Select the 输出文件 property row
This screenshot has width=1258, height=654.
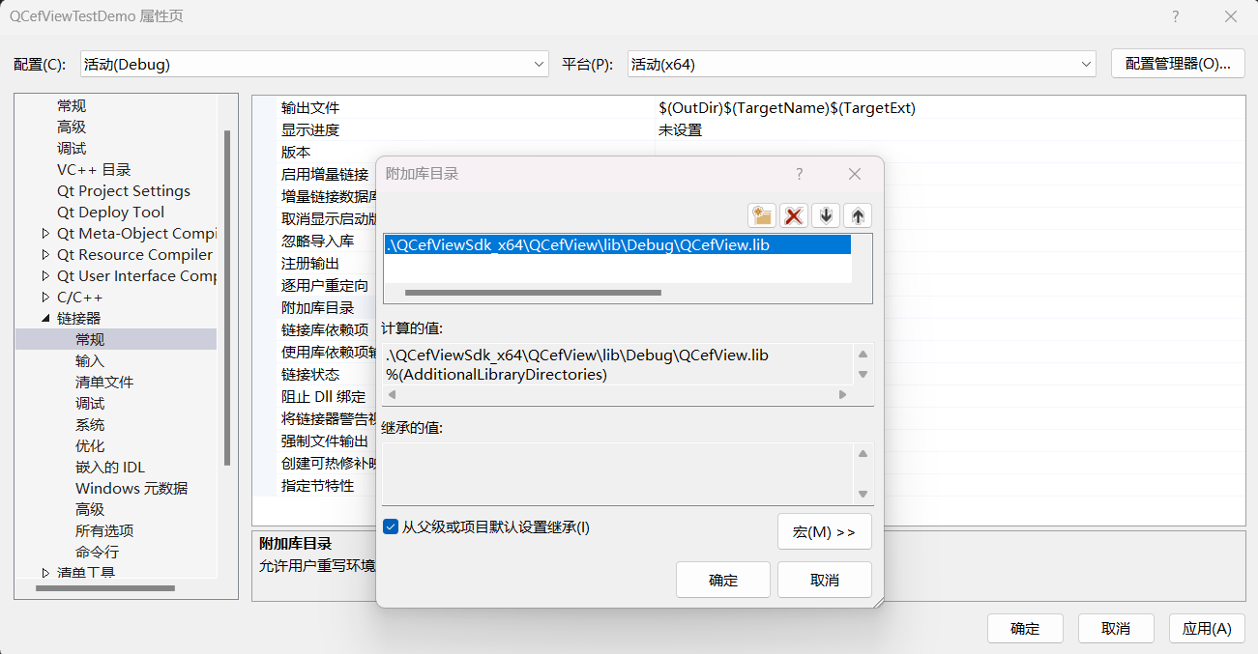tap(748, 108)
